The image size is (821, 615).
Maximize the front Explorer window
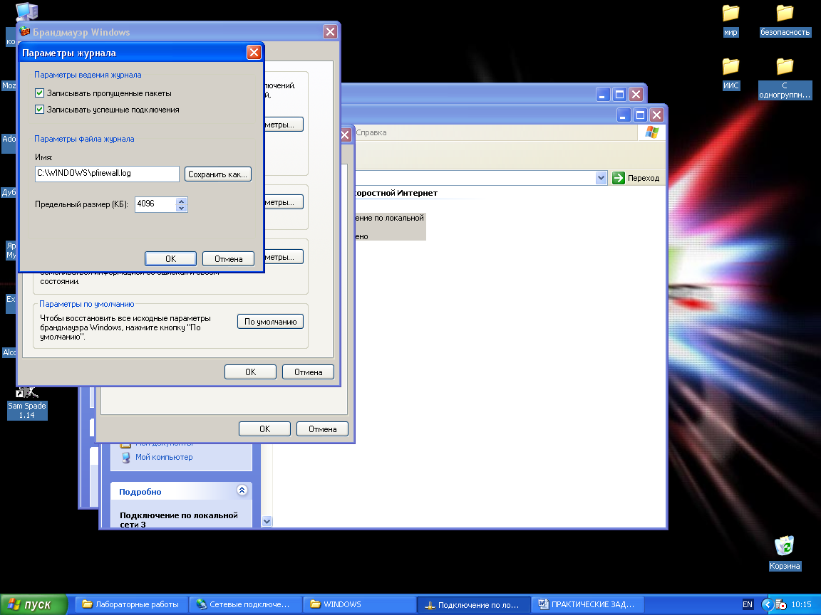tap(640, 115)
